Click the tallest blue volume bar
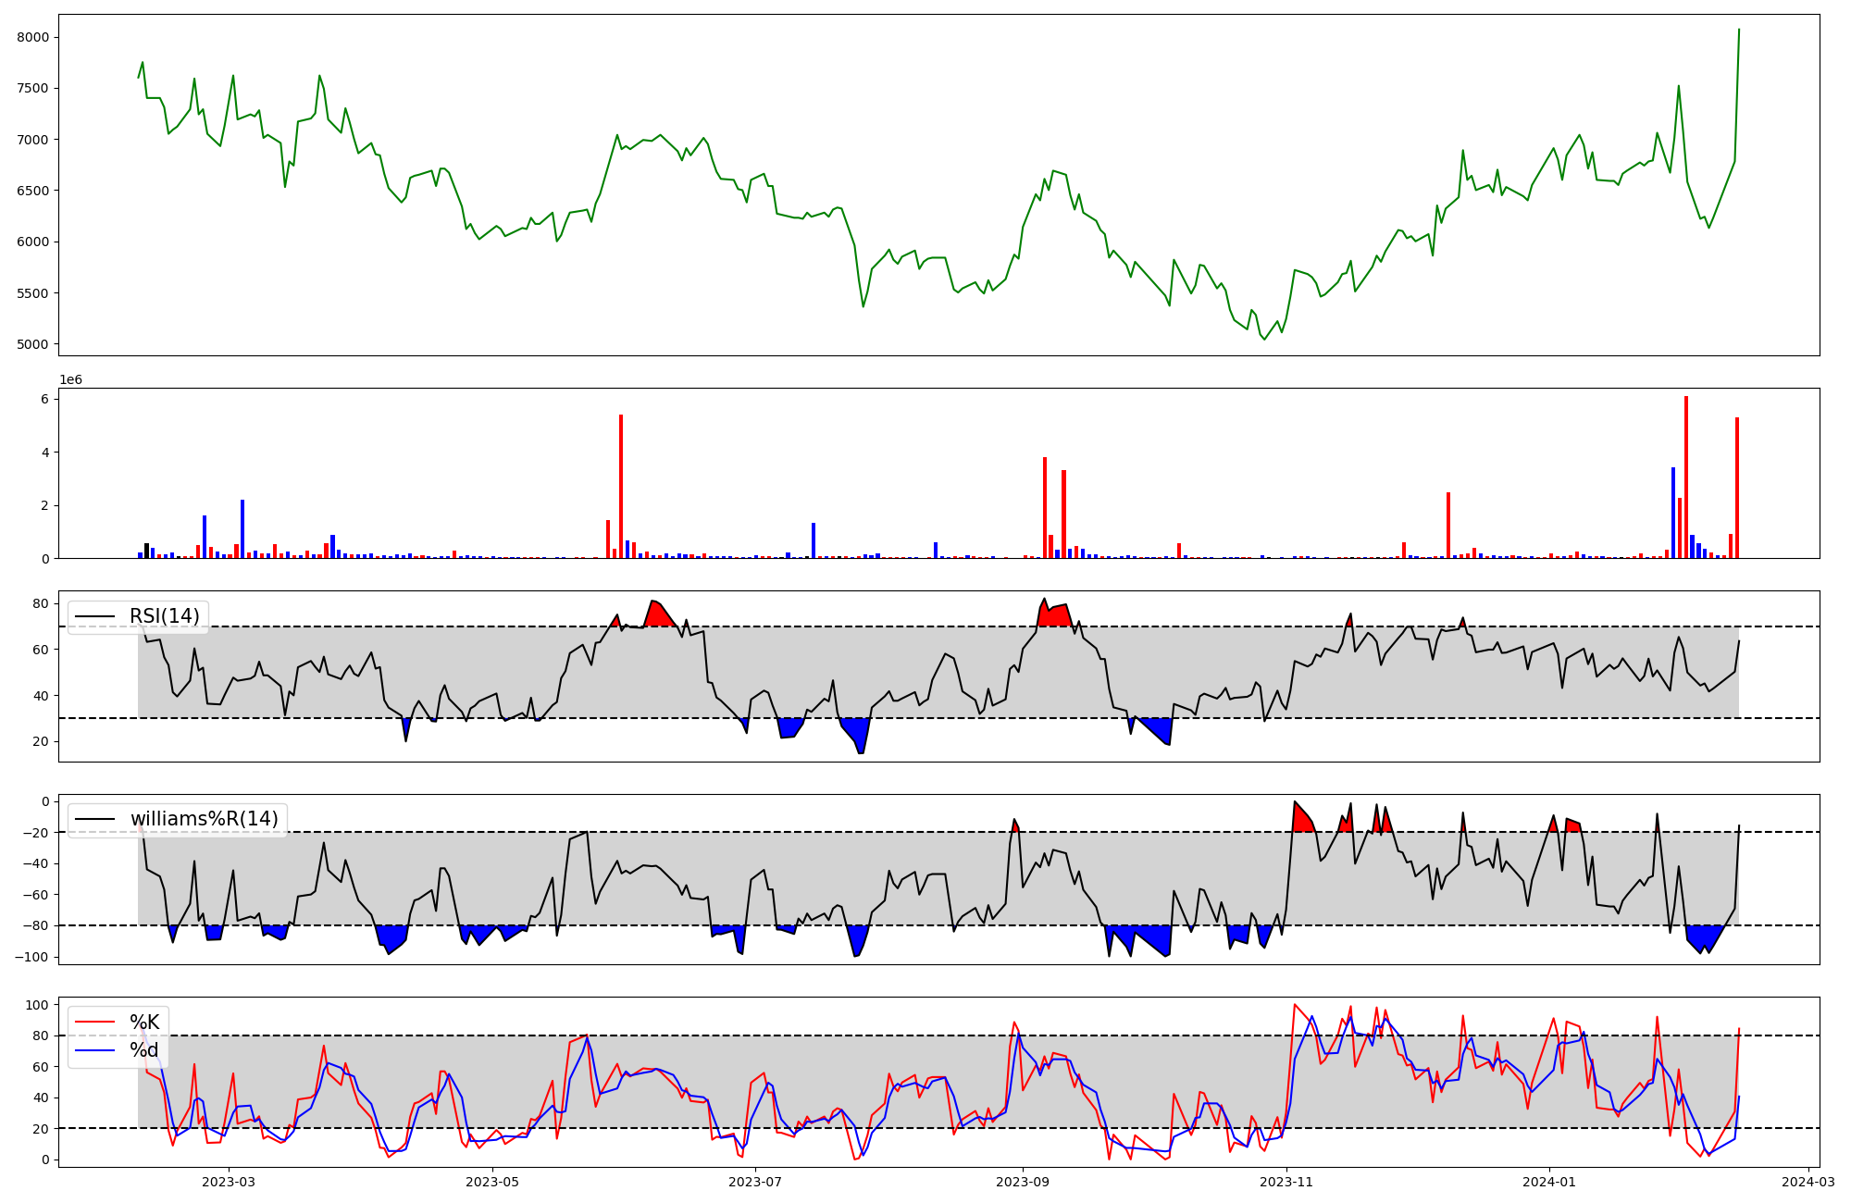Screen dimensions: 1851x1203 1673,513
